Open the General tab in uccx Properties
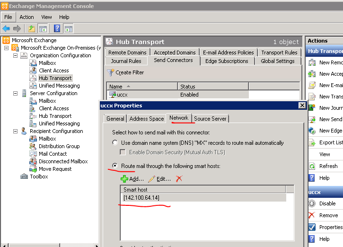Image resolution: width=343 pixels, height=247 pixels. point(115,119)
